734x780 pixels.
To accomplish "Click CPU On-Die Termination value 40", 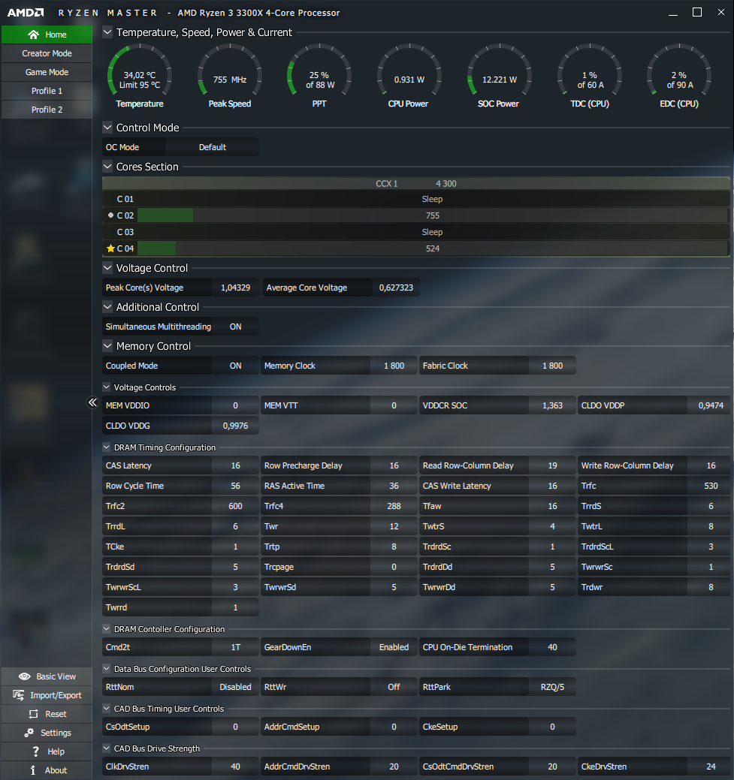I will [552, 647].
